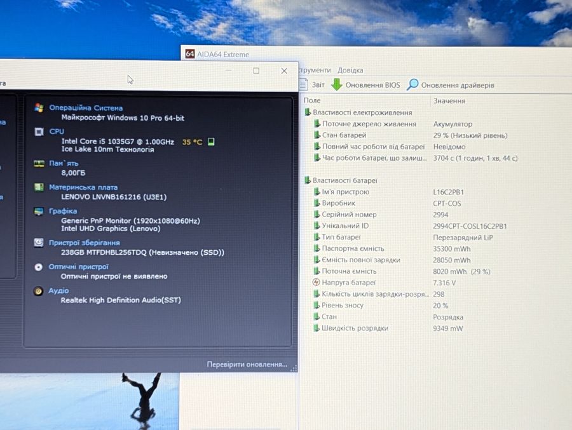Image resolution: width=572 pixels, height=430 pixels.
Task: Click the value 28050 mWh
Action: pyautogui.click(x=452, y=260)
